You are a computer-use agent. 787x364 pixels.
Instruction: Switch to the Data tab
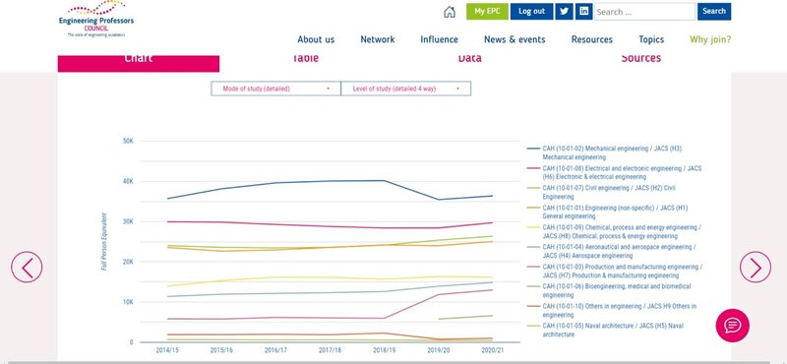point(470,59)
